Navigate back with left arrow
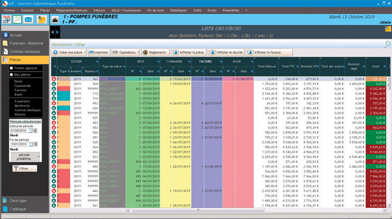The image size is (392, 219). click(x=52, y=32)
